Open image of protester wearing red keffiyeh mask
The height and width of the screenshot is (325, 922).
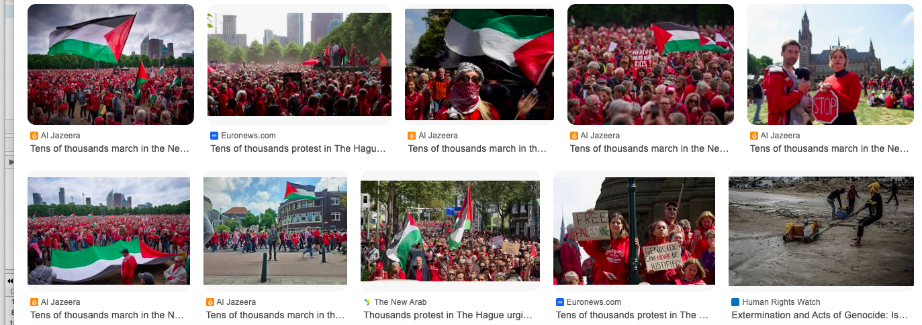click(479, 64)
